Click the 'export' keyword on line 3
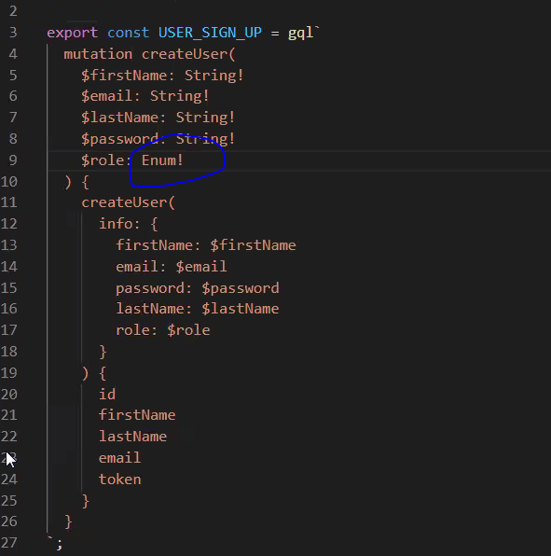The image size is (551, 556). 73,33
